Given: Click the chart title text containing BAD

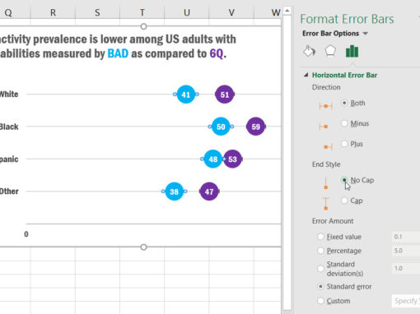Looking at the screenshot, I should pos(118,47).
